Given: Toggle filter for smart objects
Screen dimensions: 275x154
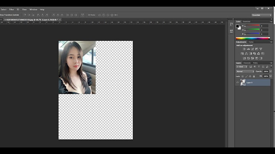Looking at the screenshot, I should click(x=267, y=67).
